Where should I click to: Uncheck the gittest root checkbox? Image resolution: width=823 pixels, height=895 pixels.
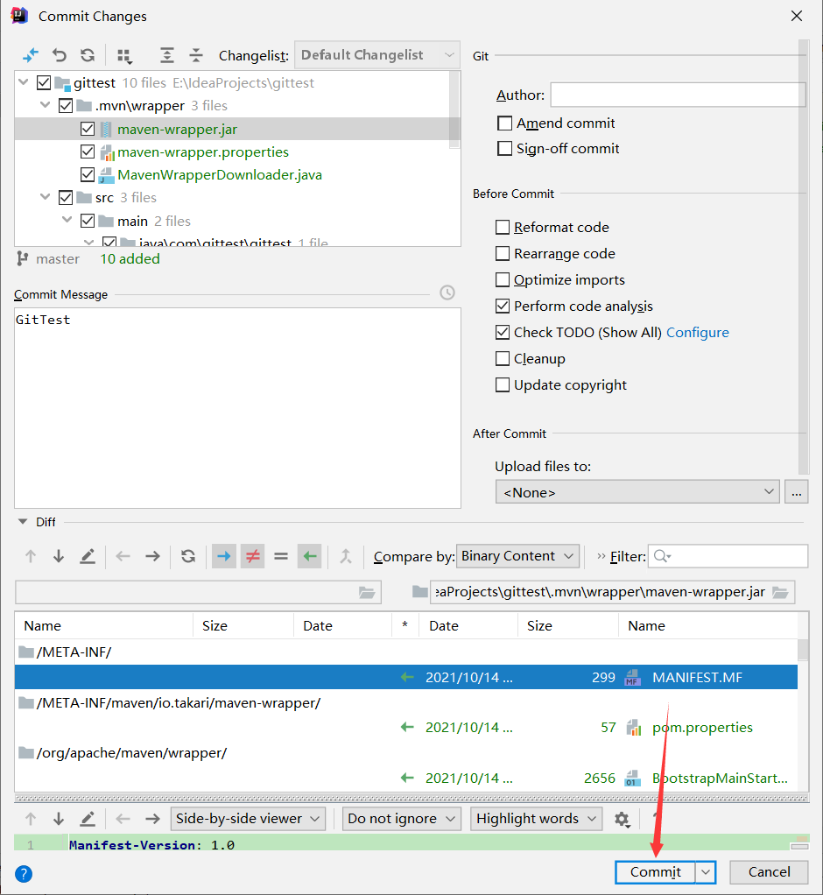[44, 83]
